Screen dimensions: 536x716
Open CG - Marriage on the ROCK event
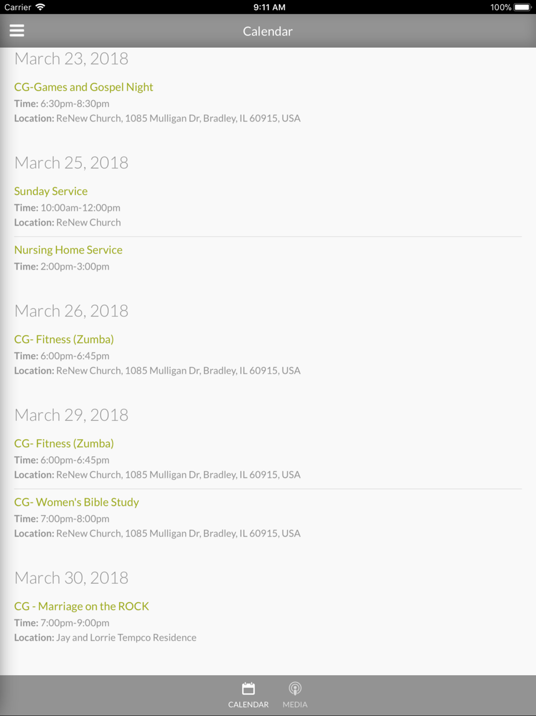coord(81,606)
